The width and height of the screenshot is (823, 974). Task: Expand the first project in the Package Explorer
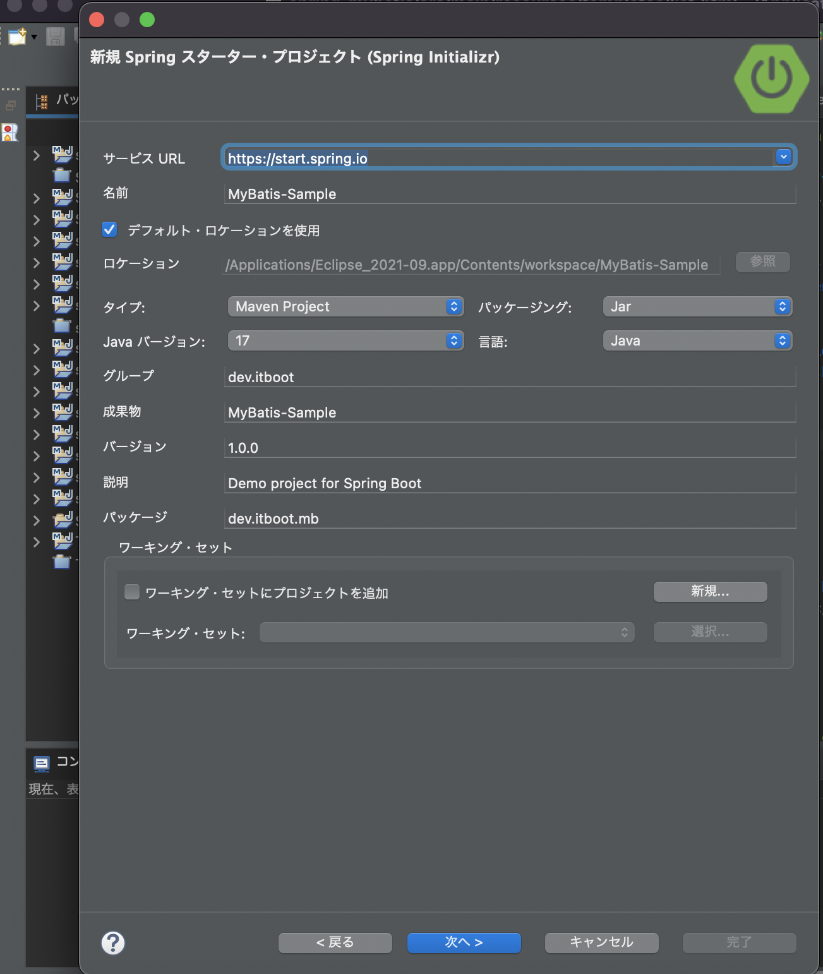click(x=36, y=155)
